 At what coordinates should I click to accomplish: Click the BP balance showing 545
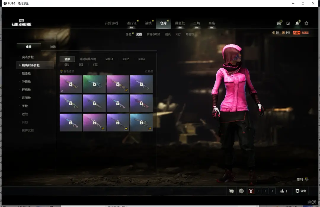286,33
